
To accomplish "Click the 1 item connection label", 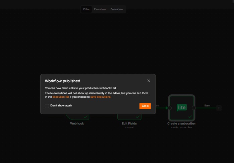I will (207, 105).
